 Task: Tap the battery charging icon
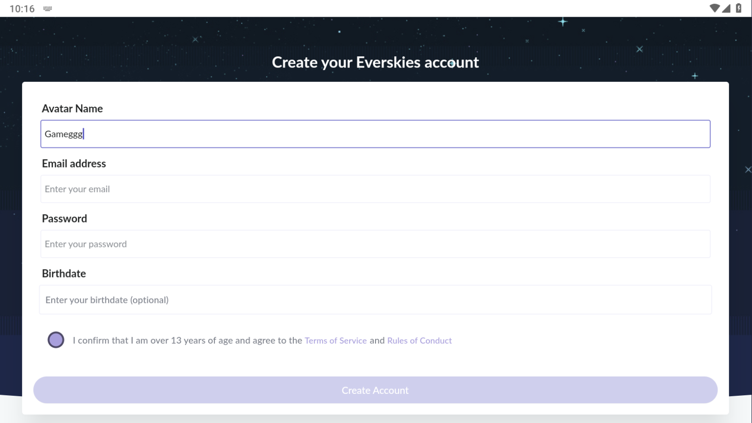(739, 8)
